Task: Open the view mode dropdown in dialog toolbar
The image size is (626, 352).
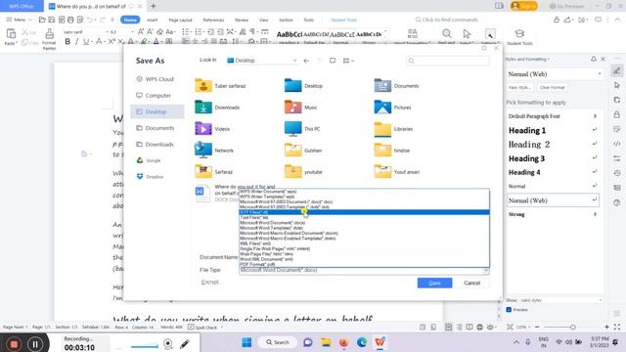Action: coord(348,61)
